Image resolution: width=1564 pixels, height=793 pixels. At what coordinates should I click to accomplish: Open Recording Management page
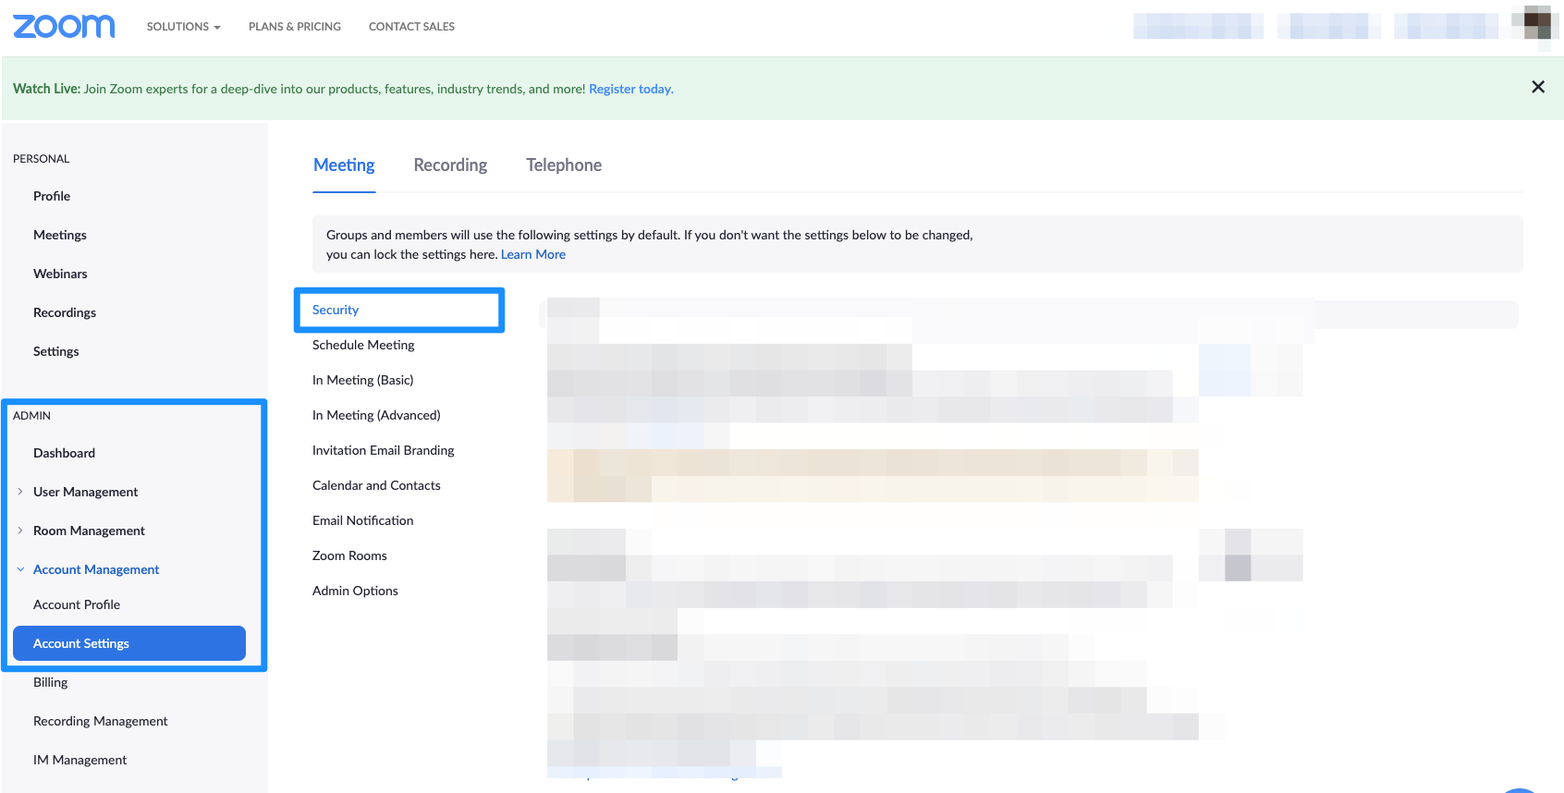click(101, 721)
